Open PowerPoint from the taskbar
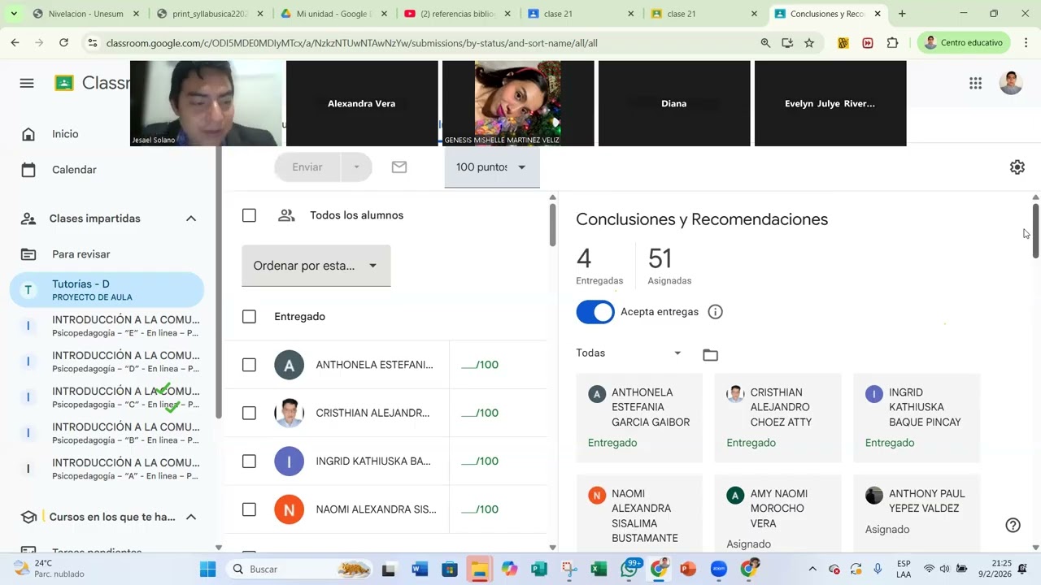Viewport: 1041px width, 585px height. coord(688,569)
